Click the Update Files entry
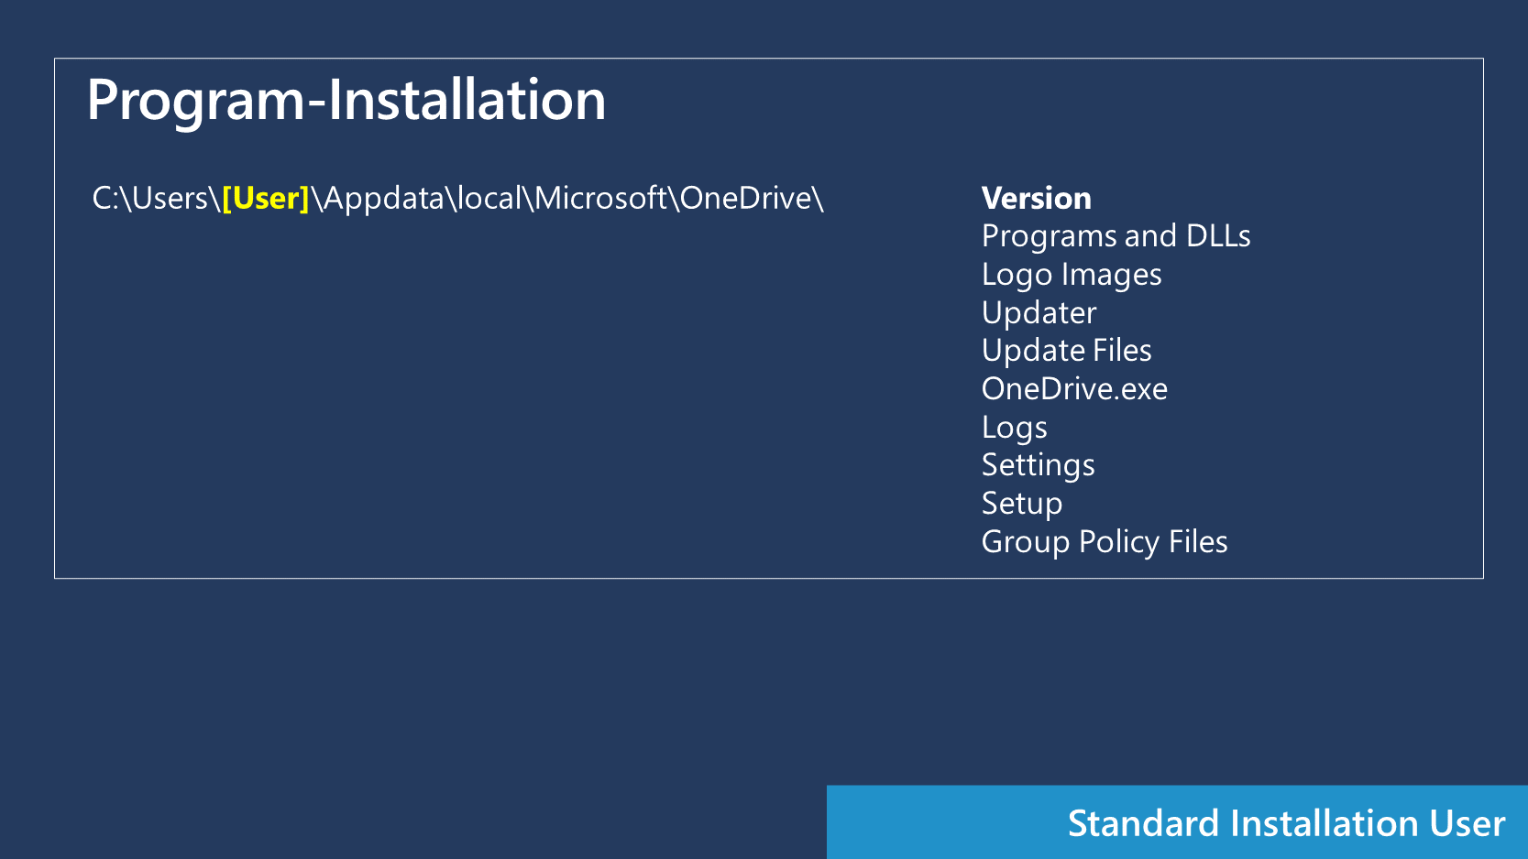 [1066, 350]
